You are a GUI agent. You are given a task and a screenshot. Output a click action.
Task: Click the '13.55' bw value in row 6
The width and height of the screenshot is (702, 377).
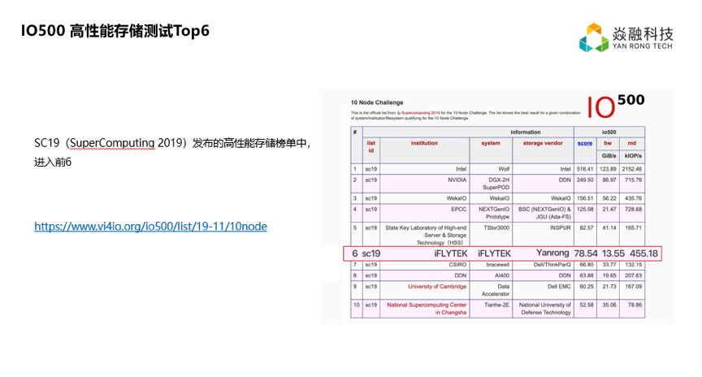613,253
